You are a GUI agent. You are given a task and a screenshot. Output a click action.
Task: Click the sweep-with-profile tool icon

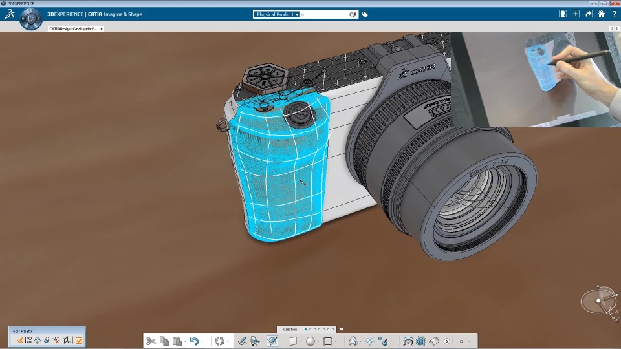click(384, 341)
